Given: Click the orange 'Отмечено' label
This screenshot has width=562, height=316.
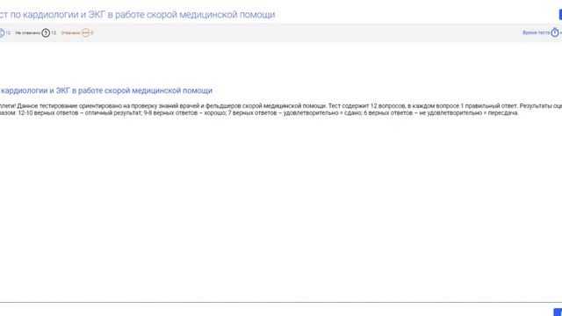Looking at the screenshot, I should [x=70, y=33].
